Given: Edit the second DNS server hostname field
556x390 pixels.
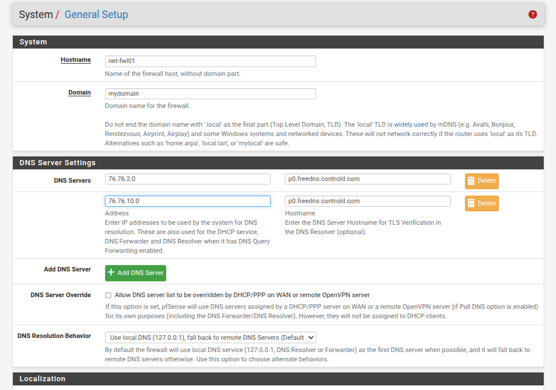Looking at the screenshot, I should coord(368,201).
